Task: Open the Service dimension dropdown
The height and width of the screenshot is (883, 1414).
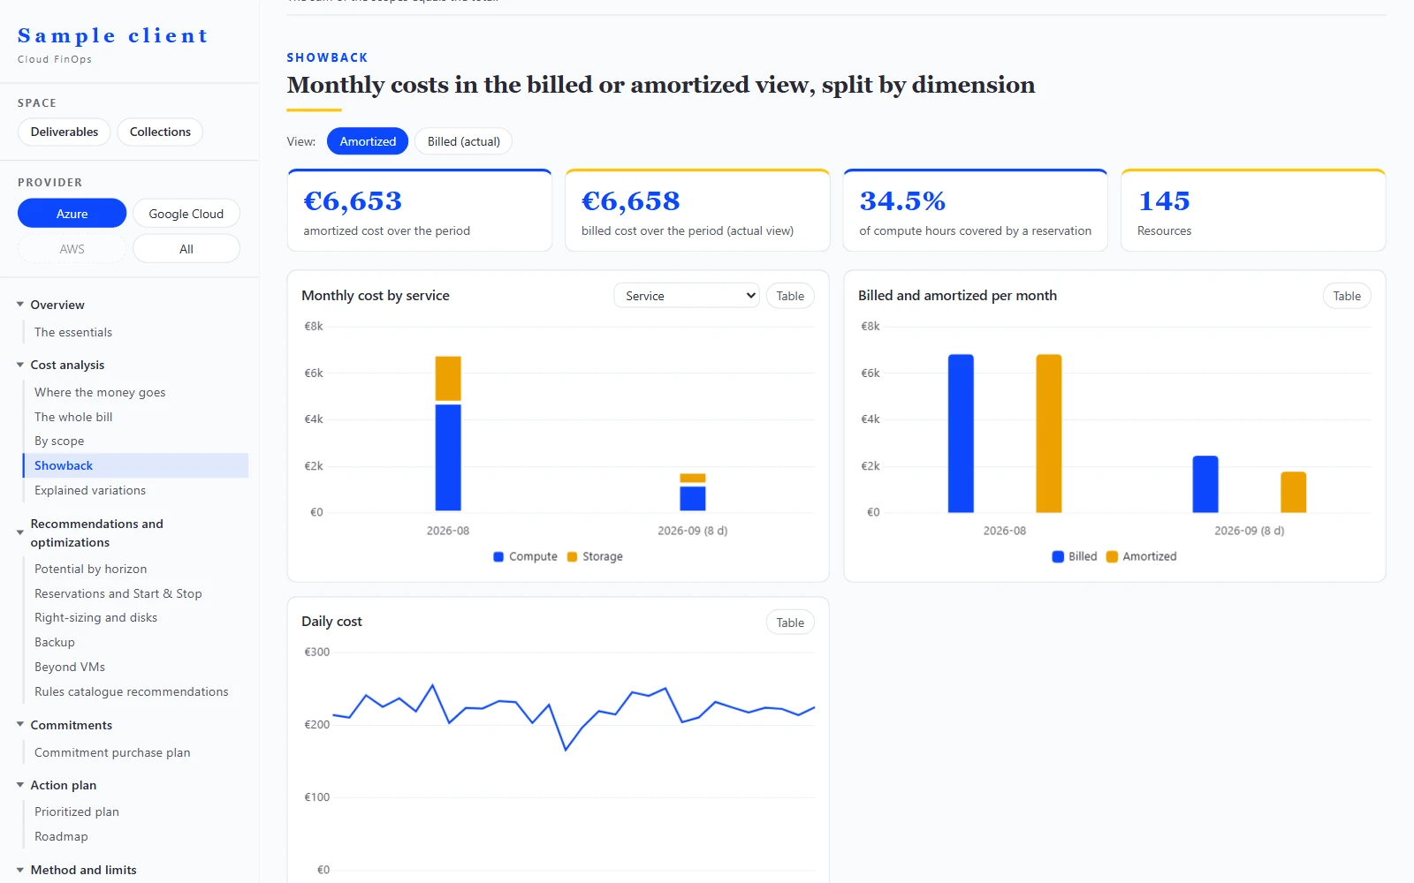Action: [687, 296]
